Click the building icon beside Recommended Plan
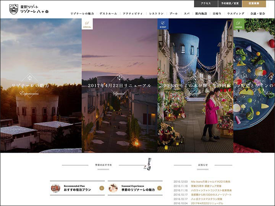This screenshot has height=206, width=275. (x=56, y=188)
